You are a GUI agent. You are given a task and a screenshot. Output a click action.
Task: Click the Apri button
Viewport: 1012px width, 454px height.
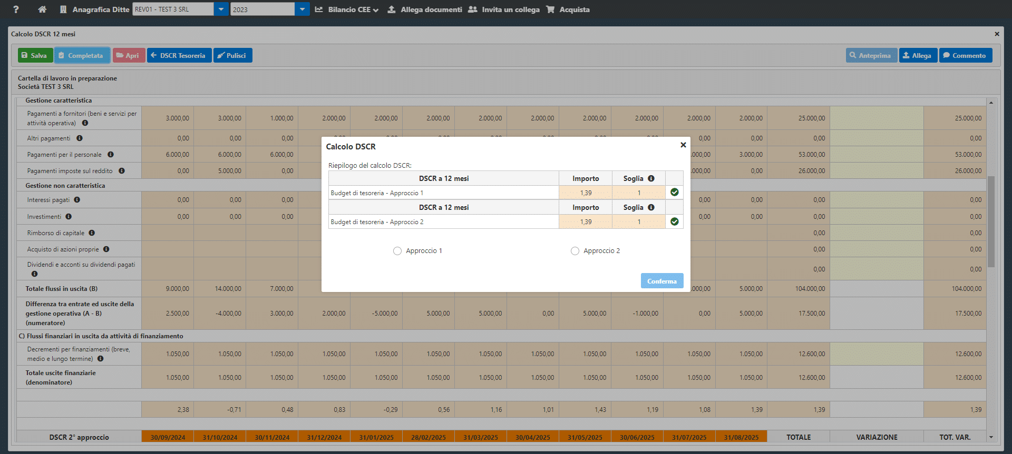pyautogui.click(x=128, y=55)
